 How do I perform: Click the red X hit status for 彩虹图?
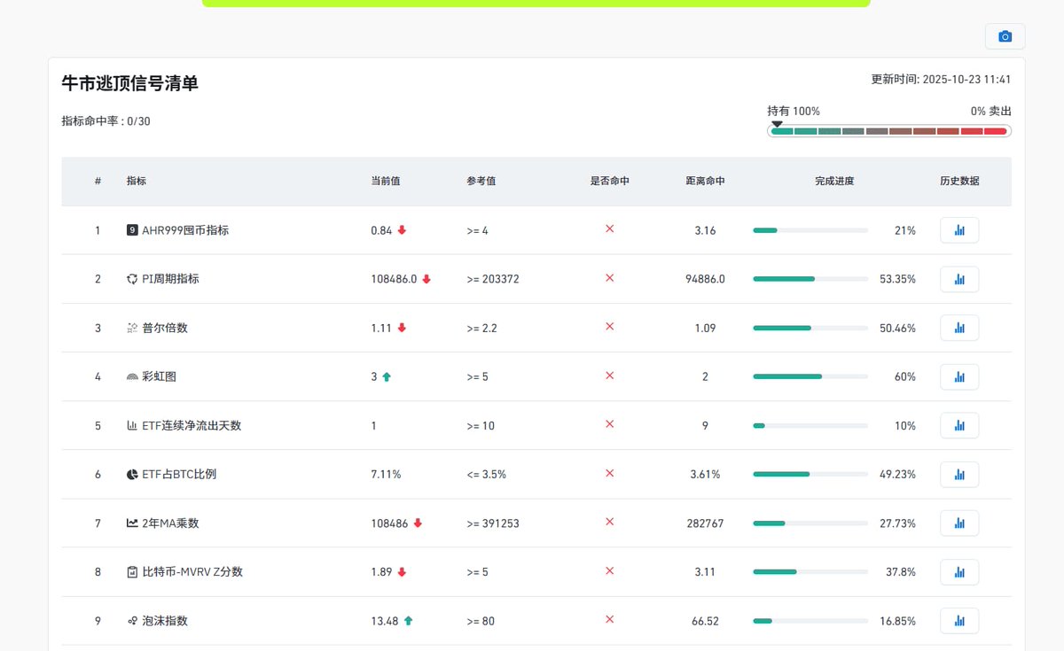click(609, 376)
